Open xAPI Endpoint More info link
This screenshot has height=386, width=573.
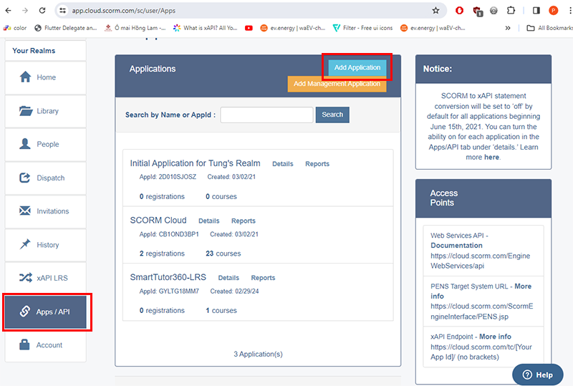pos(495,337)
